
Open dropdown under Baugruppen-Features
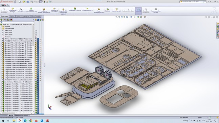click(75, 14)
